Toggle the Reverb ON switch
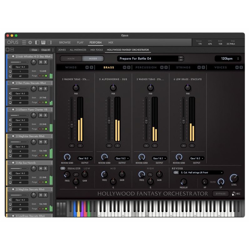The width and height of the screenshot is (250, 250). (176, 172)
